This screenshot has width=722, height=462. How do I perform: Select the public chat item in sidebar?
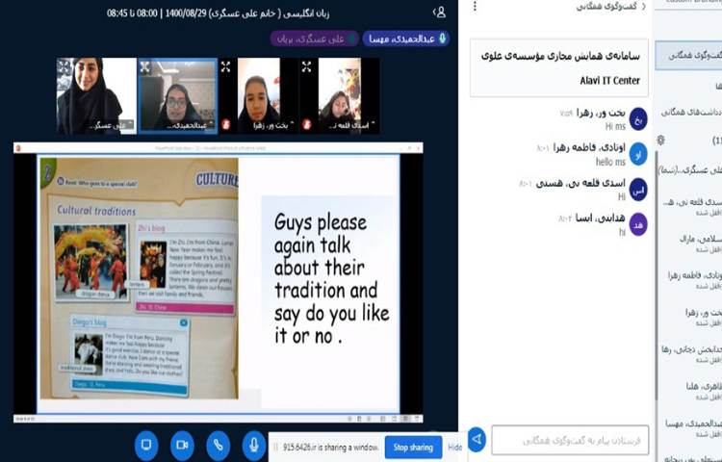tap(689, 56)
